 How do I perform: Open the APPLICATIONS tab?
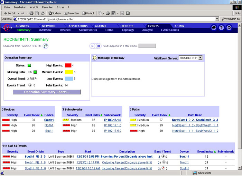[x=78, y=26]
